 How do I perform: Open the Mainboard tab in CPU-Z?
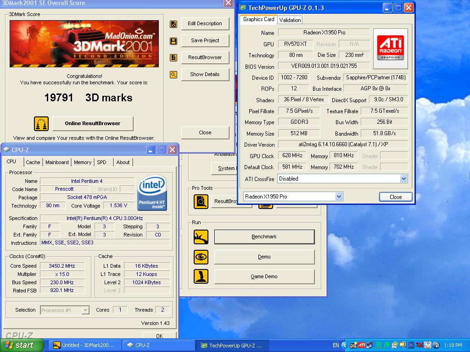[57, 162]
